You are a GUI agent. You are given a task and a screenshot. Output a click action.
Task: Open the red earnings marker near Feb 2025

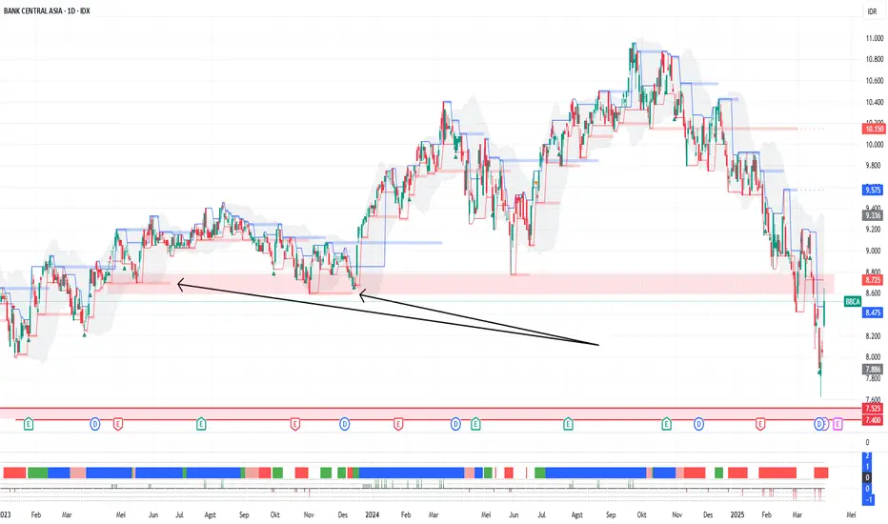pos(760,424)
